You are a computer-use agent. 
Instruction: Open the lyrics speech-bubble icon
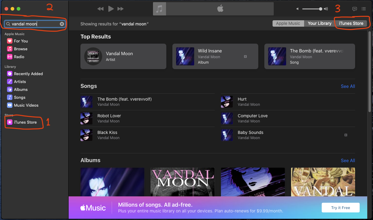click(354, 9)
